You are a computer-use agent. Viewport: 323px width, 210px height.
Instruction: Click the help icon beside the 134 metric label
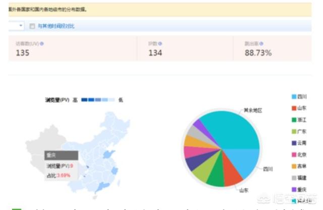(x=160, y=44)
